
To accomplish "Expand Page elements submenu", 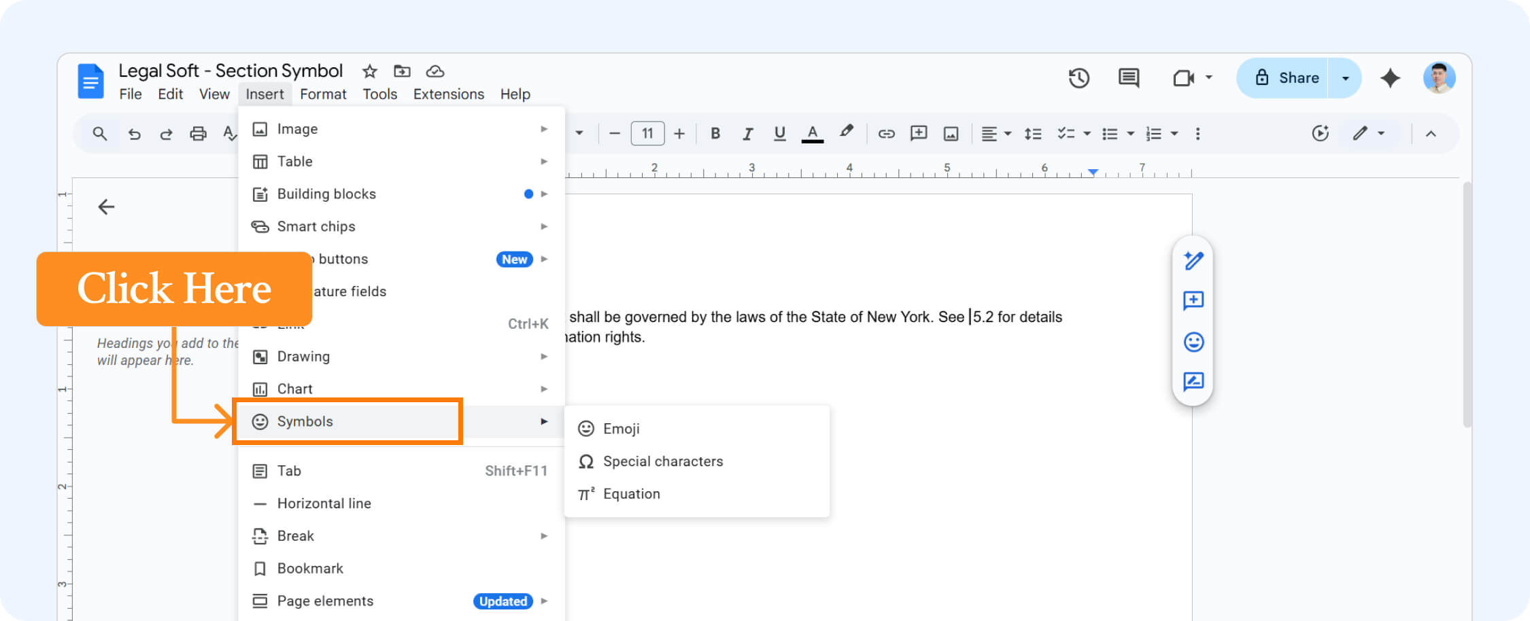I will pyautogui.click(x=401, y=601).
